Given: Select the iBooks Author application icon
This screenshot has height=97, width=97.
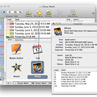Looking at the screenshot, I should pyautogui.click(x=16, y=49).
